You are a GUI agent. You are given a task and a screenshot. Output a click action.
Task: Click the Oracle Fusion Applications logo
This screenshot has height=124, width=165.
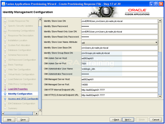(137, 12)
